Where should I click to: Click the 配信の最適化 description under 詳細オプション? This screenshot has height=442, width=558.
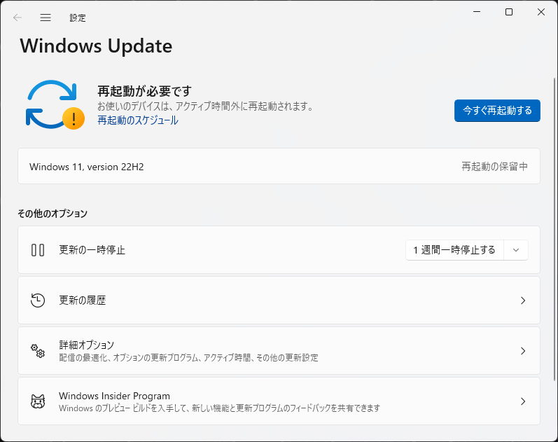pyautogui.click(x=188, y=357)
